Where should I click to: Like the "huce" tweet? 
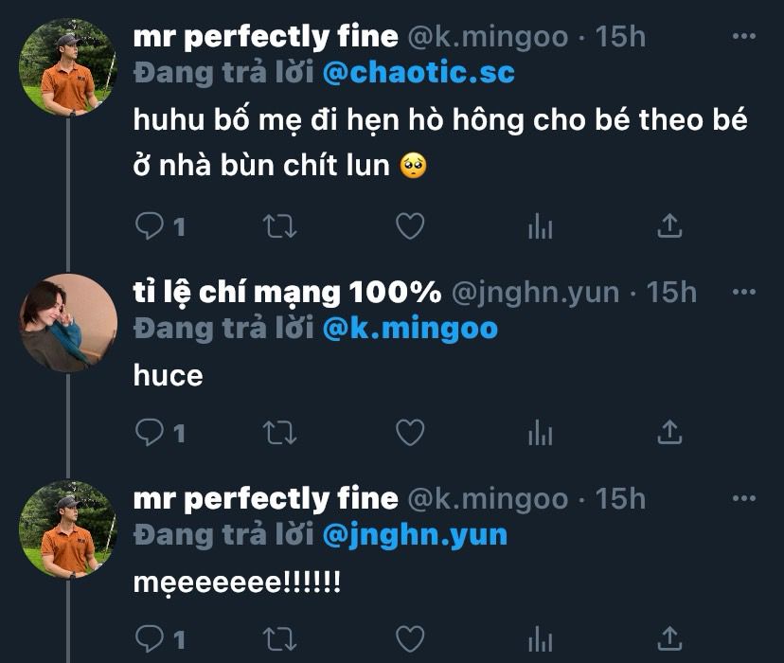(409, 433)
